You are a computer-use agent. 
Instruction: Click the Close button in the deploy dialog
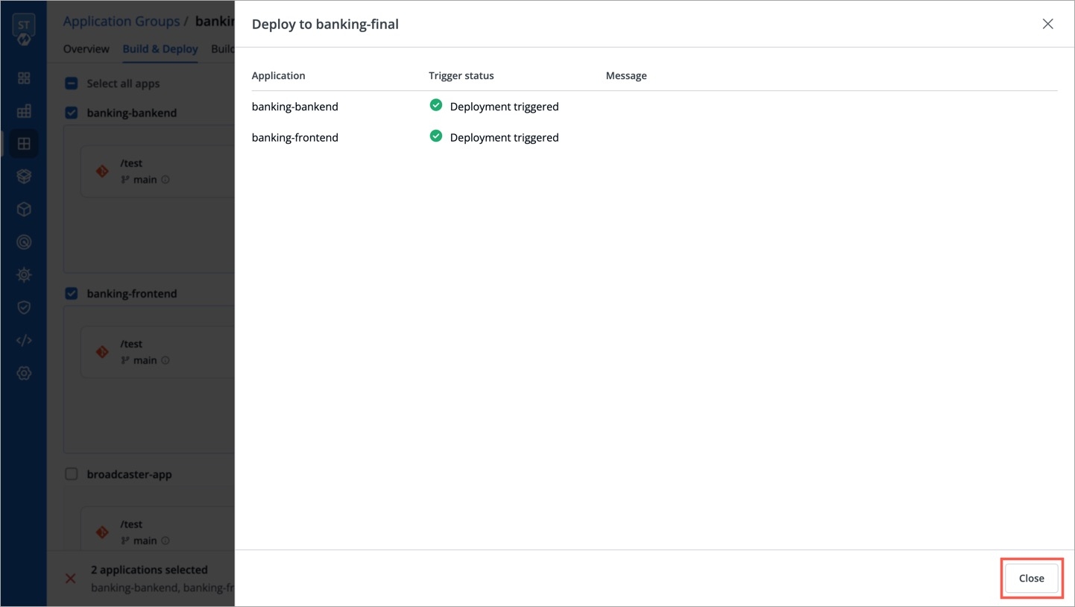(x=1031, y=578)
